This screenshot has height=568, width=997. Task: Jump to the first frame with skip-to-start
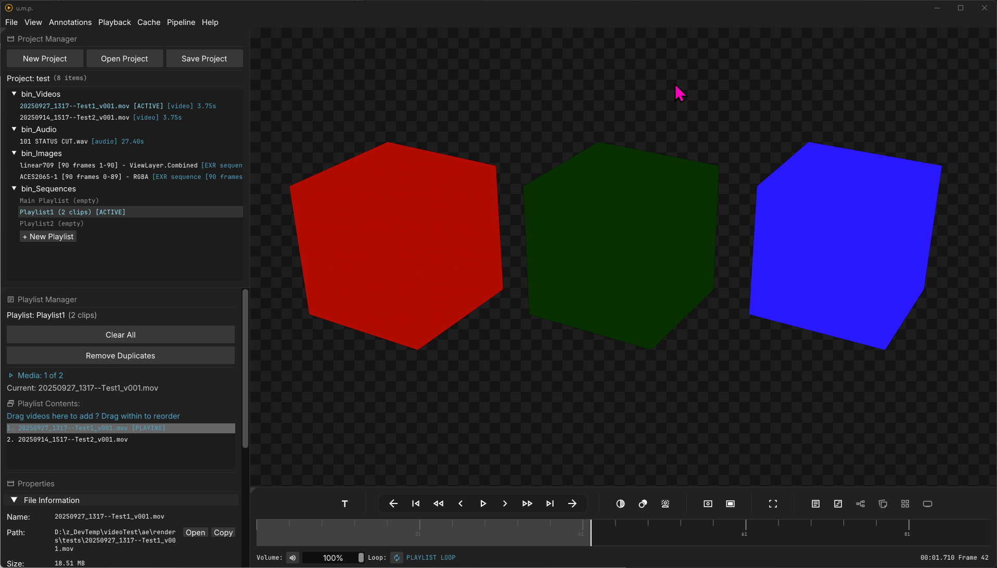pos(416,504)
